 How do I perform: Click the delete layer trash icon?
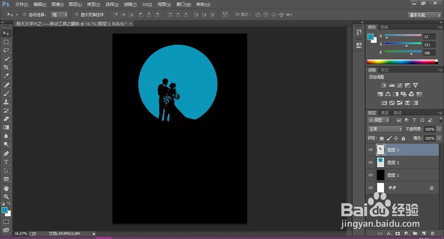[432, 233]
